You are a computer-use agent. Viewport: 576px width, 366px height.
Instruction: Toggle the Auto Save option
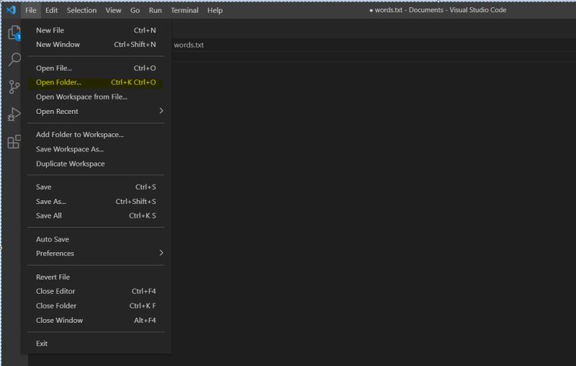[x=96, y=239]
